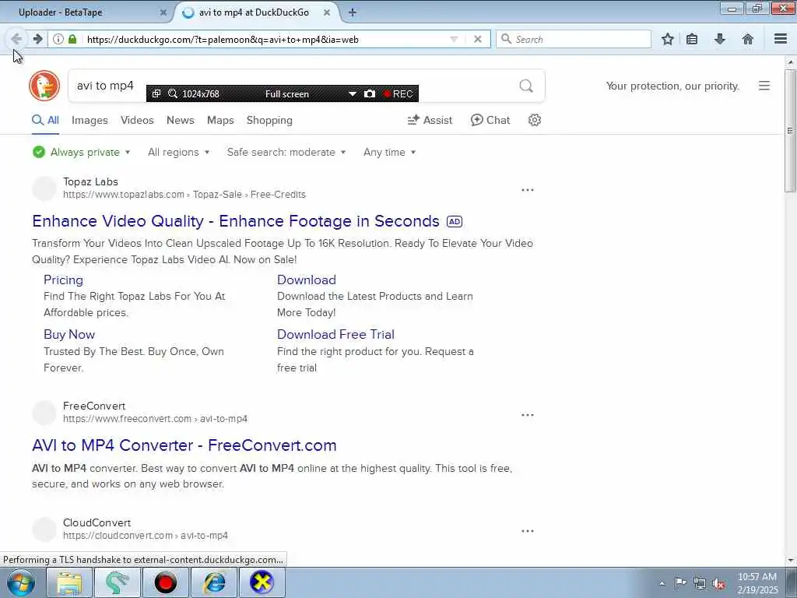Expand recorder Full screen mode dropdown
Image resolution: width=797 pixels, height=598 pixels.
(352, 93)
